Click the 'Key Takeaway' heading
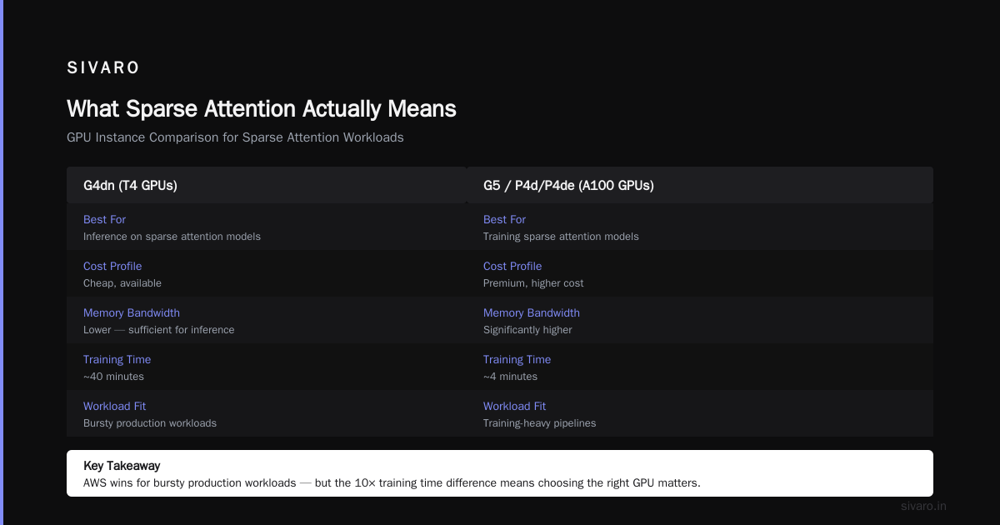The width and height of the screenshot is (1000, 525). tap(122, 466)
